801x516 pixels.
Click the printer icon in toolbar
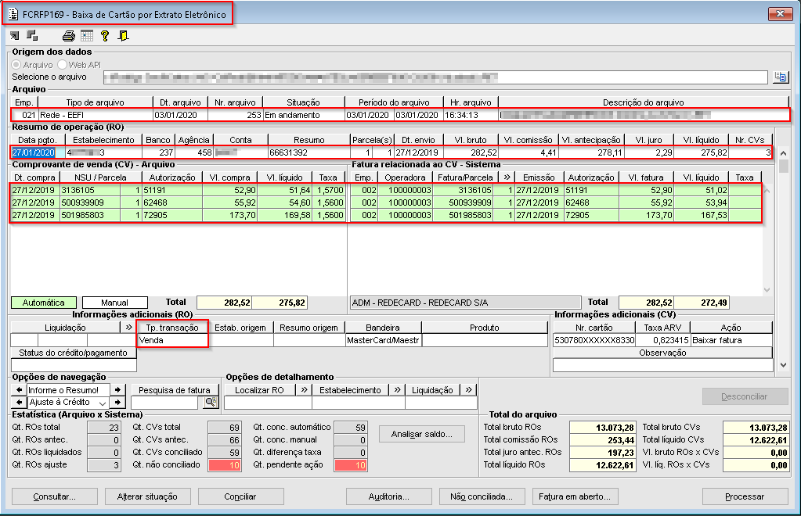[68, 36]
